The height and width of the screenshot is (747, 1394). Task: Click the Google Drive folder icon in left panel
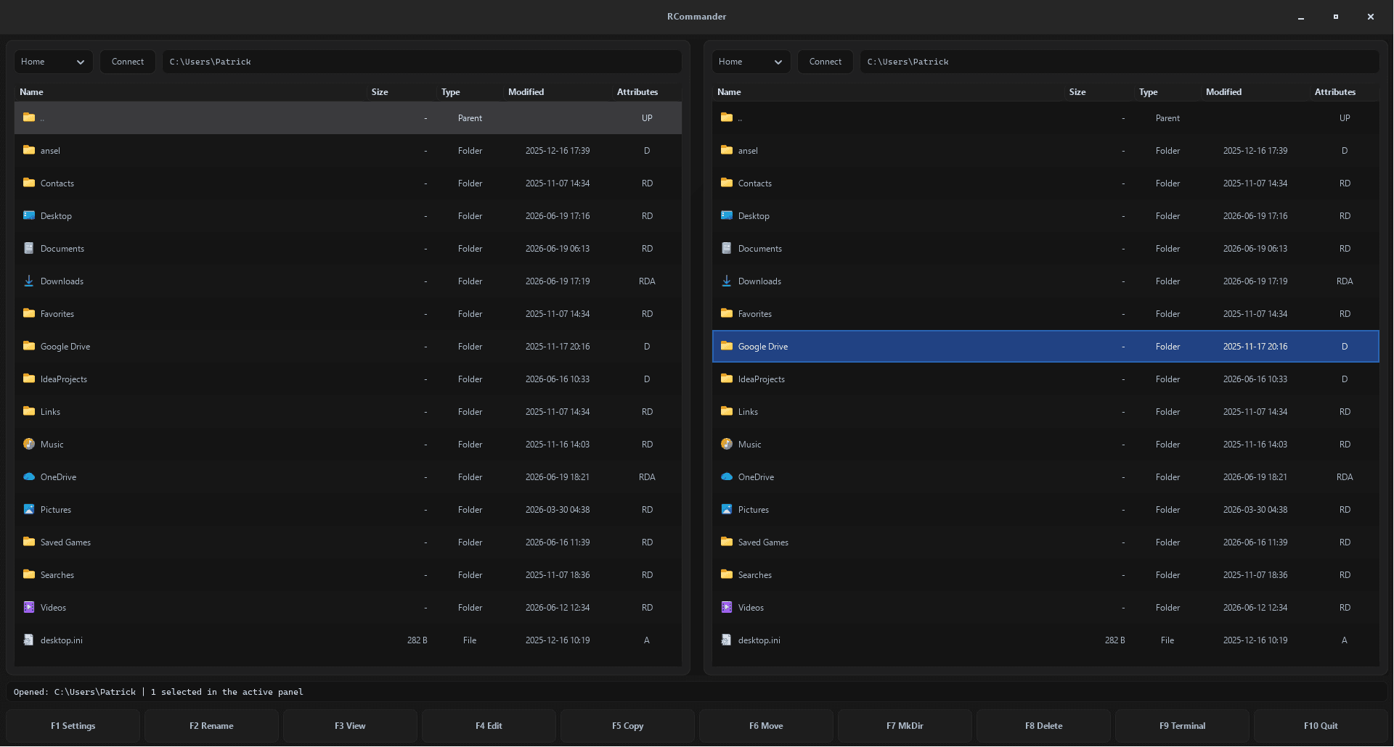click(29, 346)
